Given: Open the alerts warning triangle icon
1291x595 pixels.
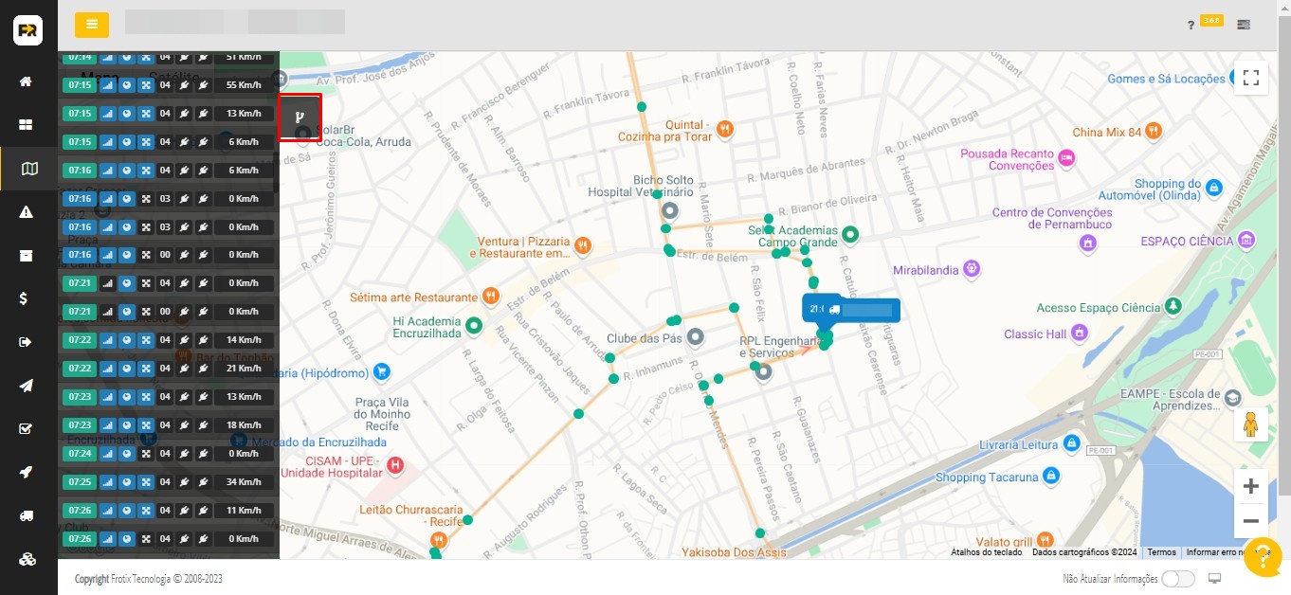Looking at the screenshot, I should 27,212.
